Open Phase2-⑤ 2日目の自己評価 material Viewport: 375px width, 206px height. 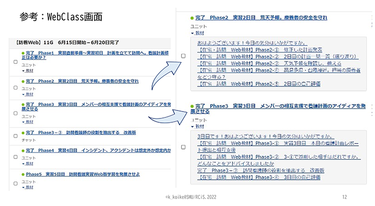pos(259,84)
